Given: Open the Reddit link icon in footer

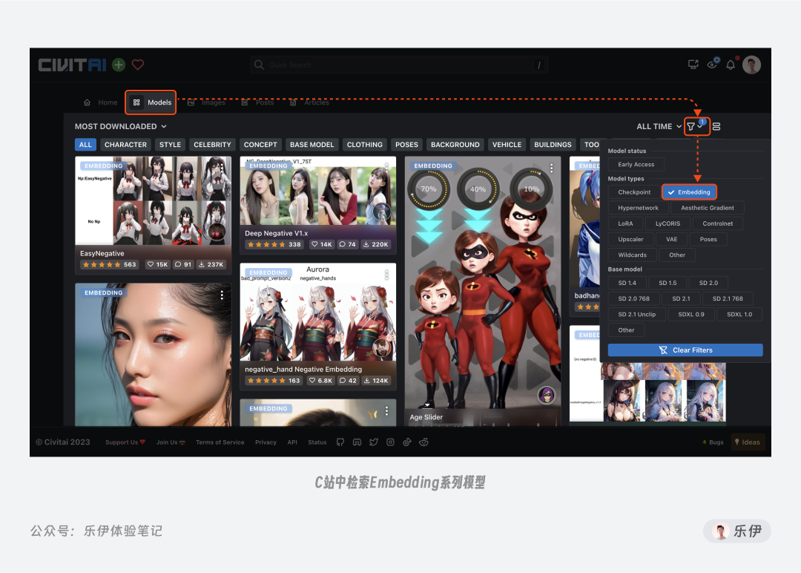Looking at the screenshot, I should pos(424,442).
